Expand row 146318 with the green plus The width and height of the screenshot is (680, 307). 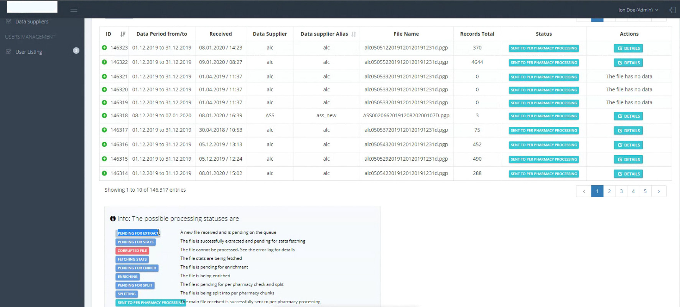pyautogui.click(x=104, y=115)
